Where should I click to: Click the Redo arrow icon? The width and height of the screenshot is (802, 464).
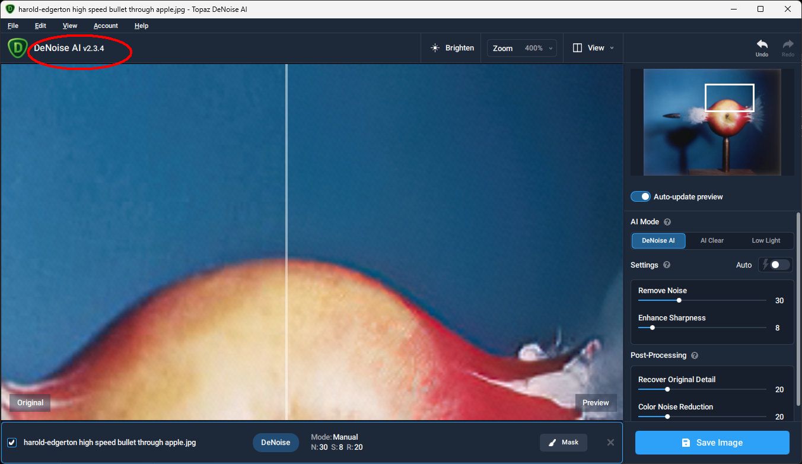tap(788, 45)
